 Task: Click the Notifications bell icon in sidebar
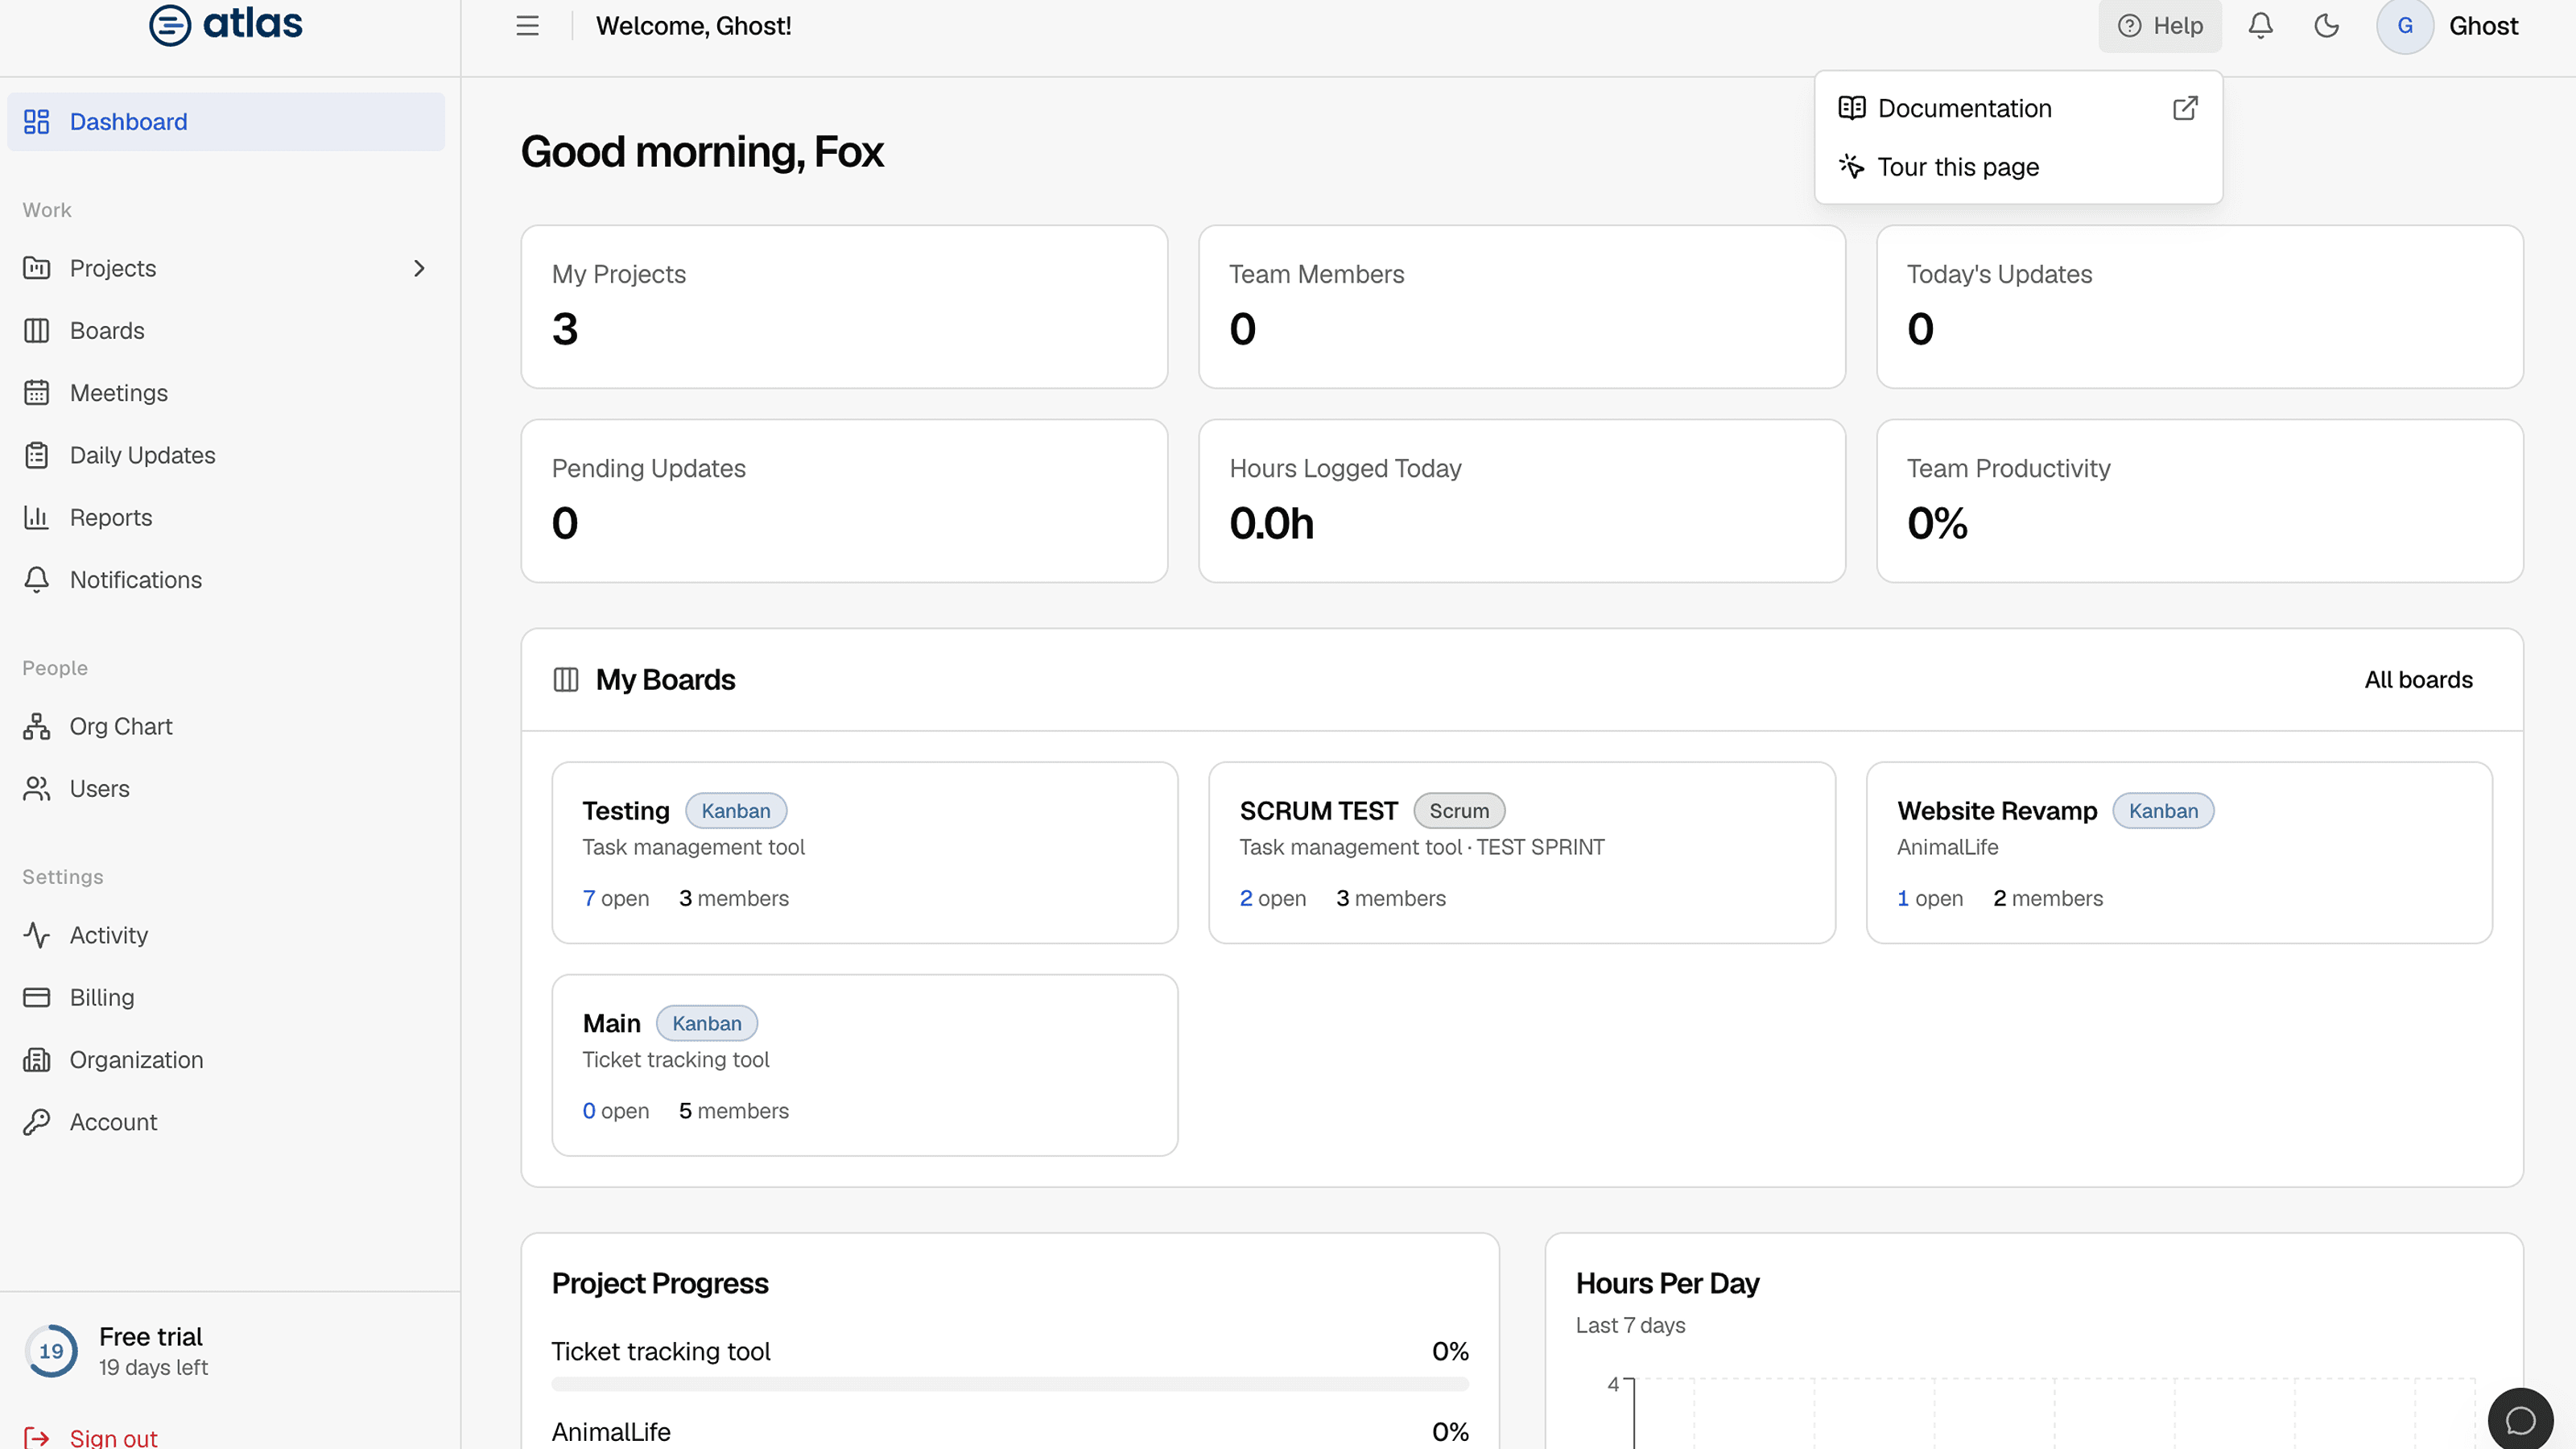click(37, 580)
